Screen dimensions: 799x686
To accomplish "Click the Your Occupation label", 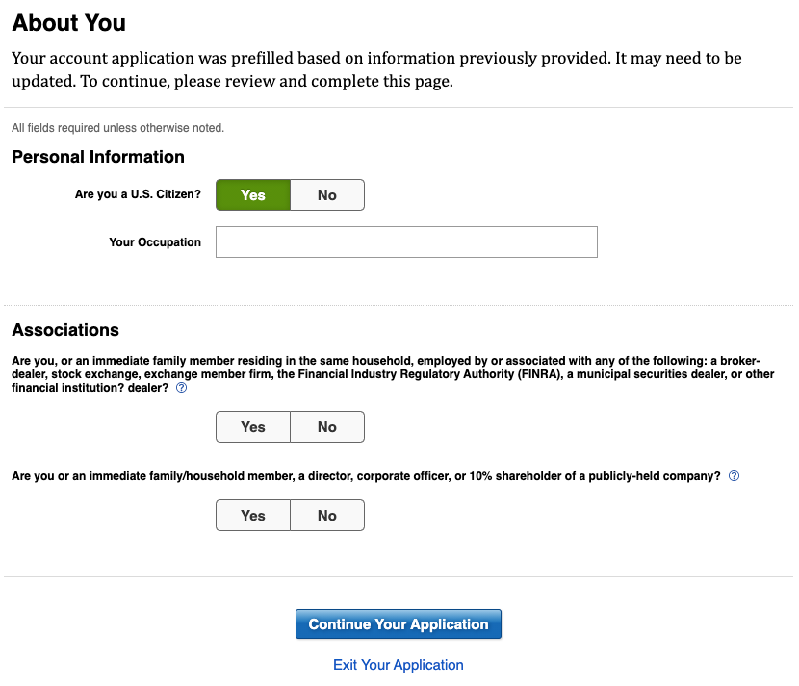I will pyautogui.click(x=155, y=241).
